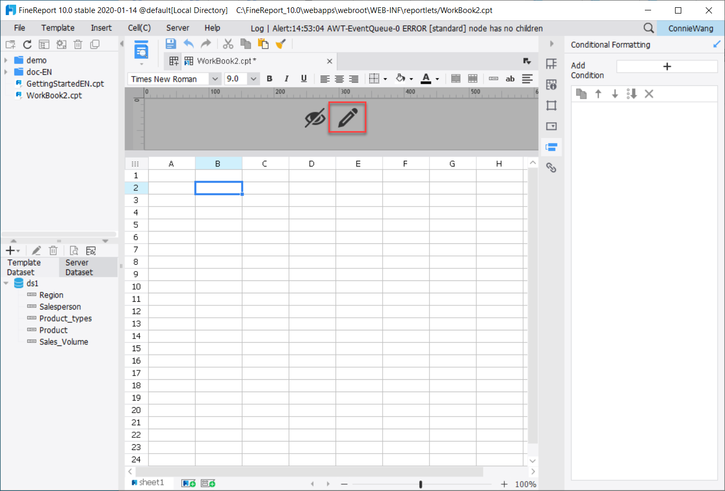Select the pencil edit icon in the highlighted area
This screenshot has height=491, width=725.
(347, 118)
